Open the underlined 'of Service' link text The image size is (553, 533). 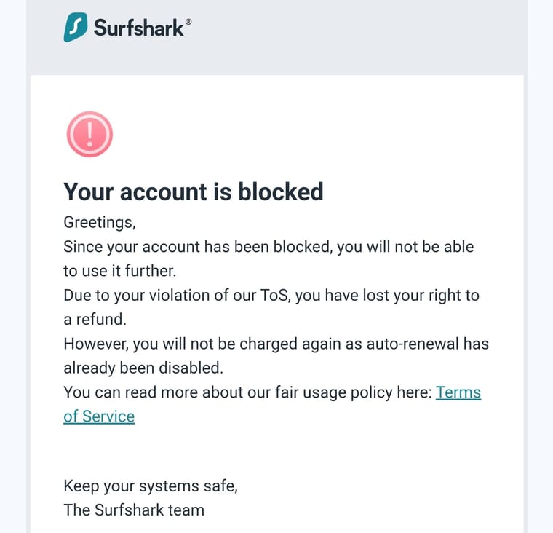(99, 416)
